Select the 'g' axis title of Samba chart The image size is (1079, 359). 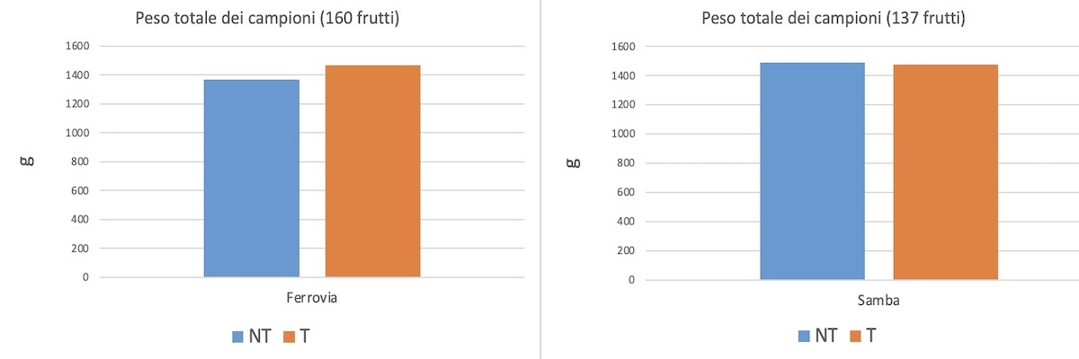575,162
